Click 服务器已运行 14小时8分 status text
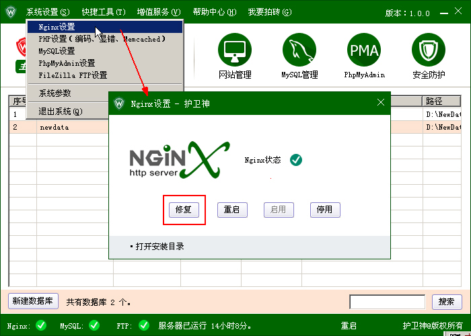471x336 pixels. click(x=205, y=325)
